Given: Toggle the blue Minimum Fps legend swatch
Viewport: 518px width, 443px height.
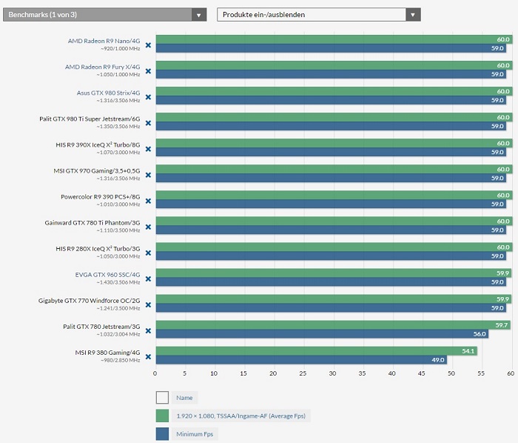Looking at the screenshot, I should (162, 434).
